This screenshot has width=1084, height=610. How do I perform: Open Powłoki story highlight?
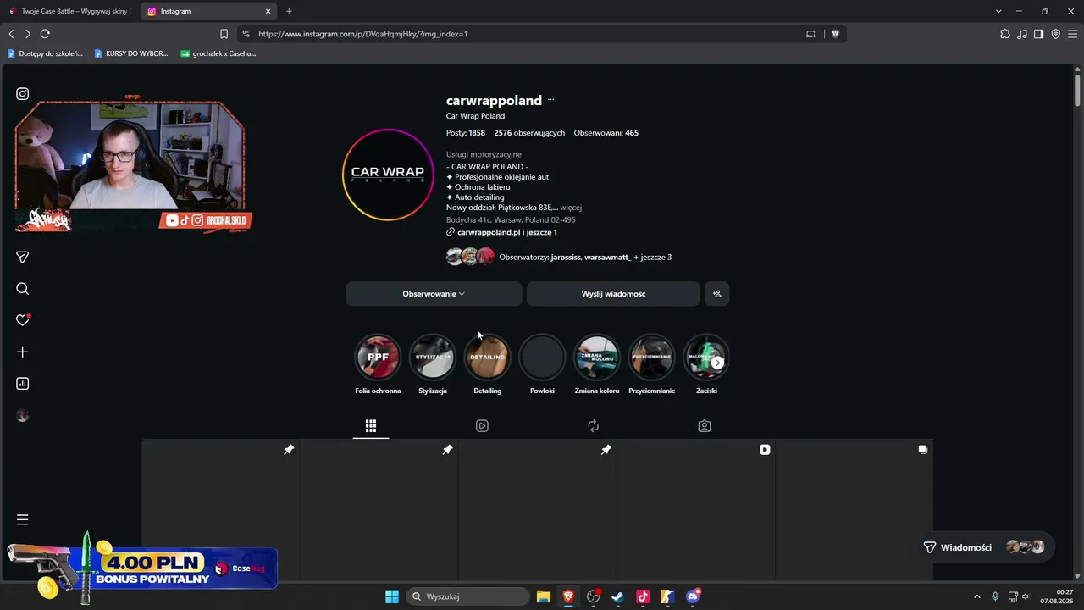click(x=542, y=365)
